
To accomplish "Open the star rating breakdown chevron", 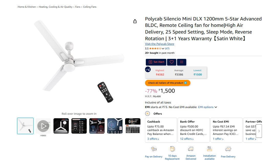I will (163, 49).
